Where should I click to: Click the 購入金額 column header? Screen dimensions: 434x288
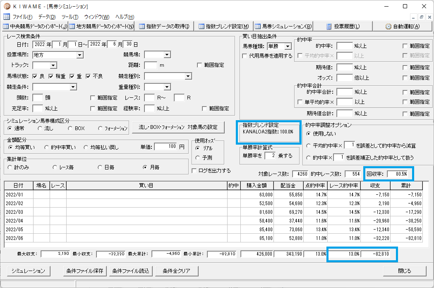(257, 186)
